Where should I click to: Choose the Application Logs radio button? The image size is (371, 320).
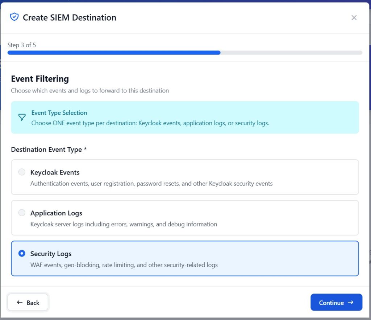coord(22,213)
